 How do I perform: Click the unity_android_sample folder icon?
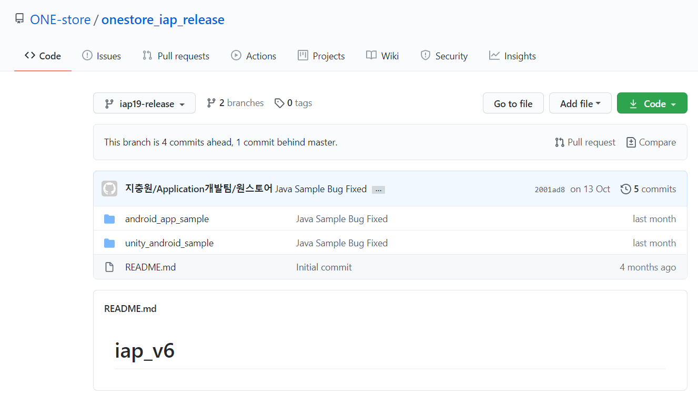(109, 243)
